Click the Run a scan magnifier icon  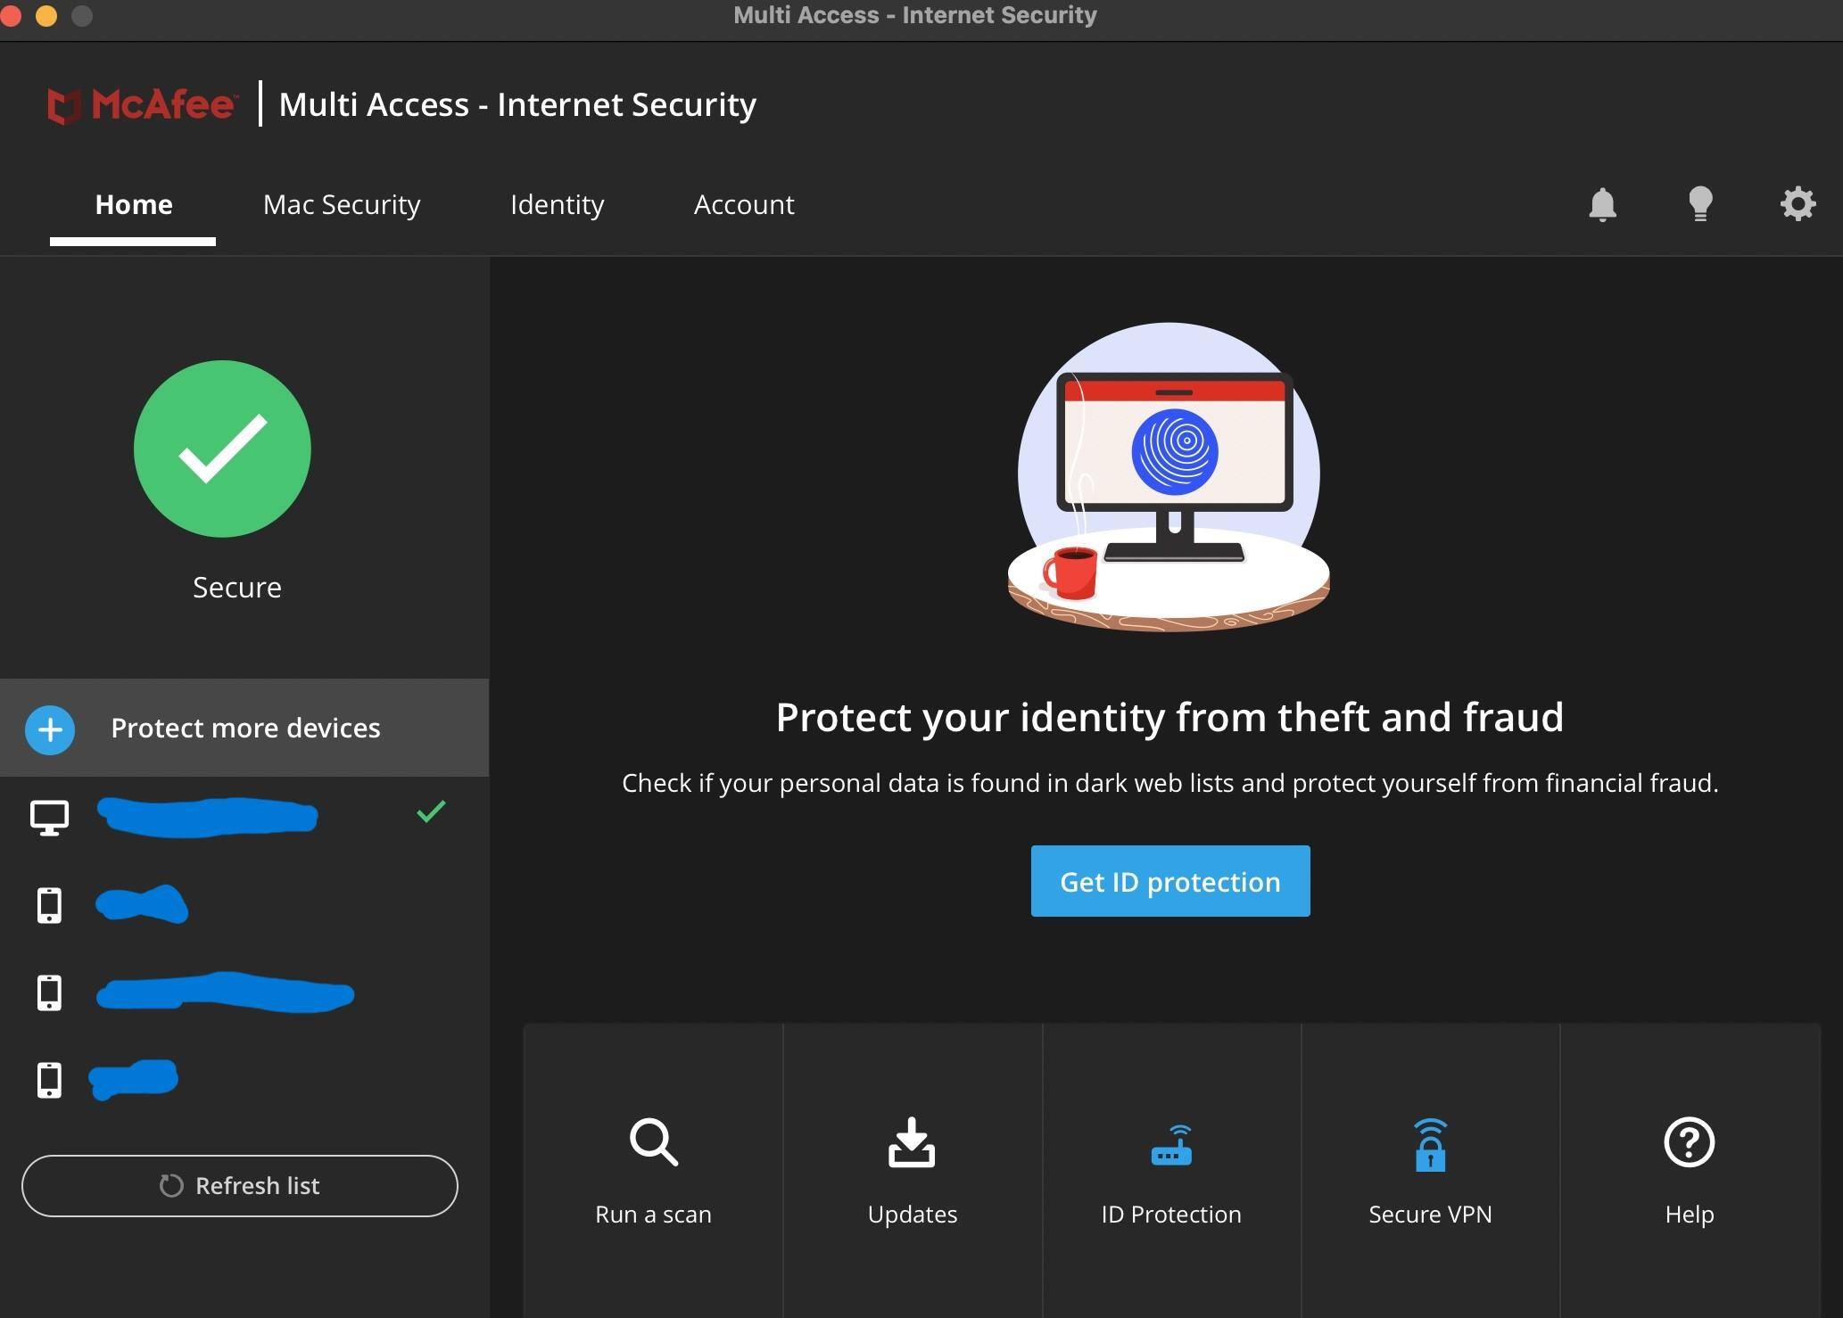click(x=653, y=1142)
